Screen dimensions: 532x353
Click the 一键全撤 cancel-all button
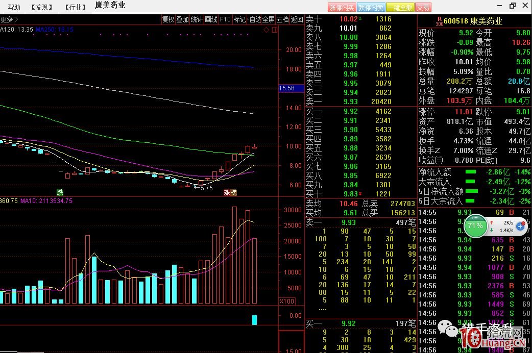pos(400,7)
